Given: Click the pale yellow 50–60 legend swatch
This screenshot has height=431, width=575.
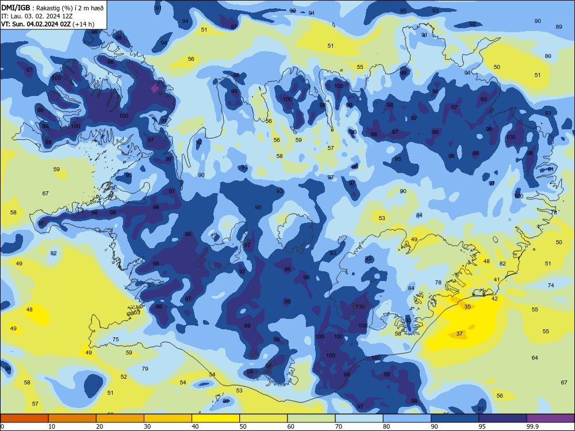Looking at the screenshot, I should click(x=263, y=418).
